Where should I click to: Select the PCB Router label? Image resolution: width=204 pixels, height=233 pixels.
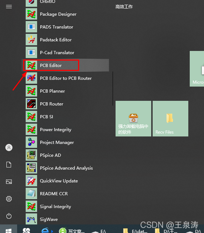coord(51,104)
